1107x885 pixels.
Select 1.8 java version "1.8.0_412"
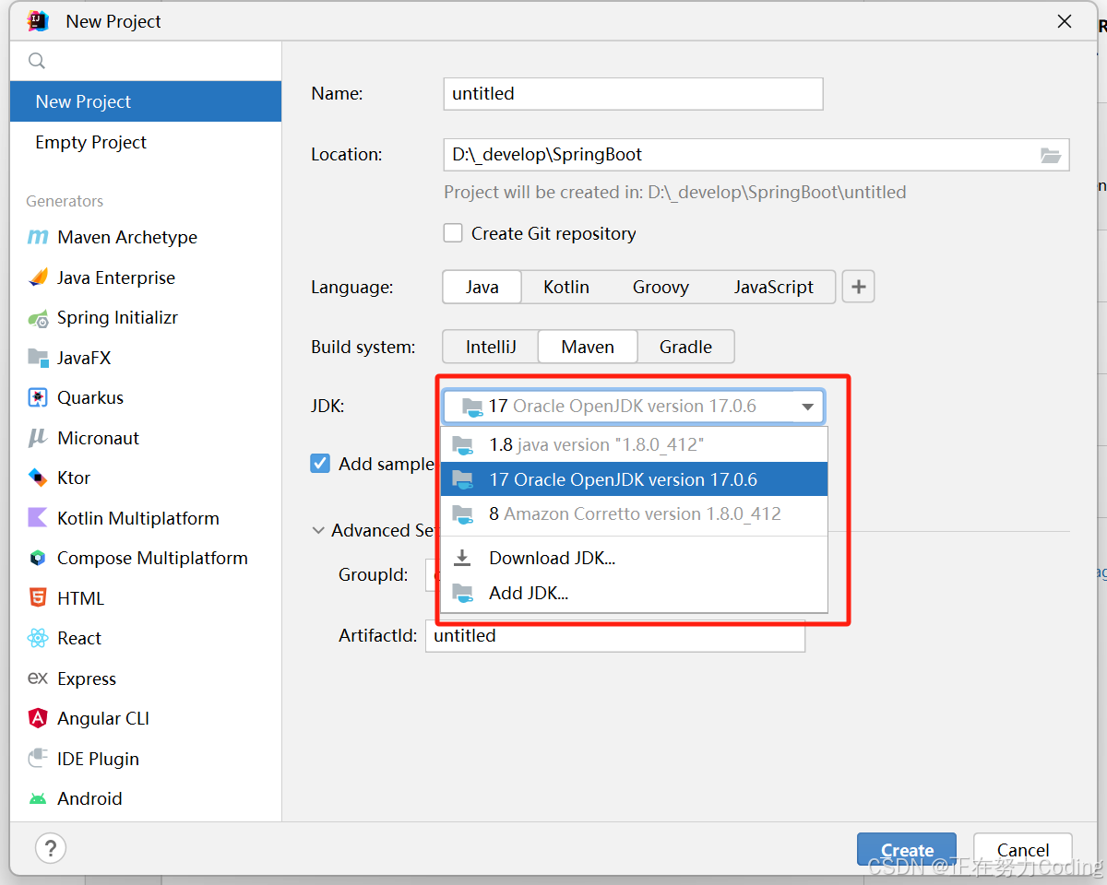point(635,444)
